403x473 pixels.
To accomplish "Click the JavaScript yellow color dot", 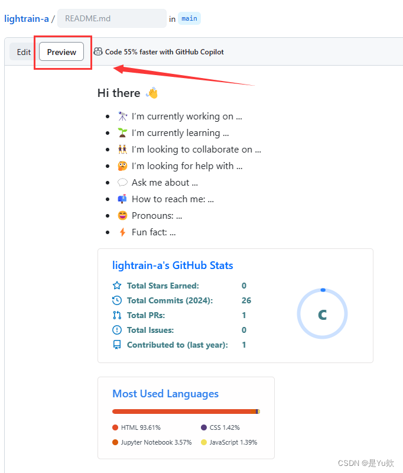I will pyautogui.click(x=204, y=442).
